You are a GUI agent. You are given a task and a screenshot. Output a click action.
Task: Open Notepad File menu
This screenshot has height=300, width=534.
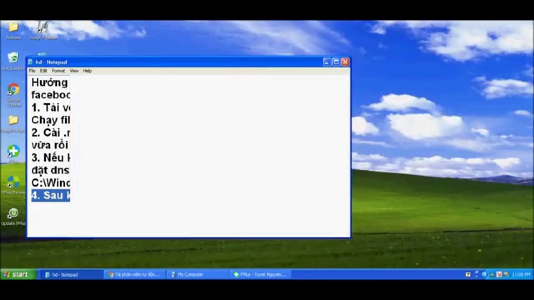(x=32, y=71)
